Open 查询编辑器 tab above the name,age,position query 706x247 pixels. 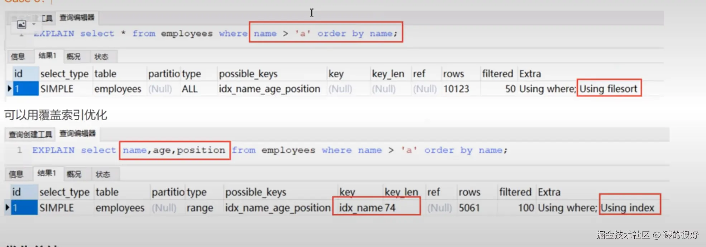coord(77,134)
